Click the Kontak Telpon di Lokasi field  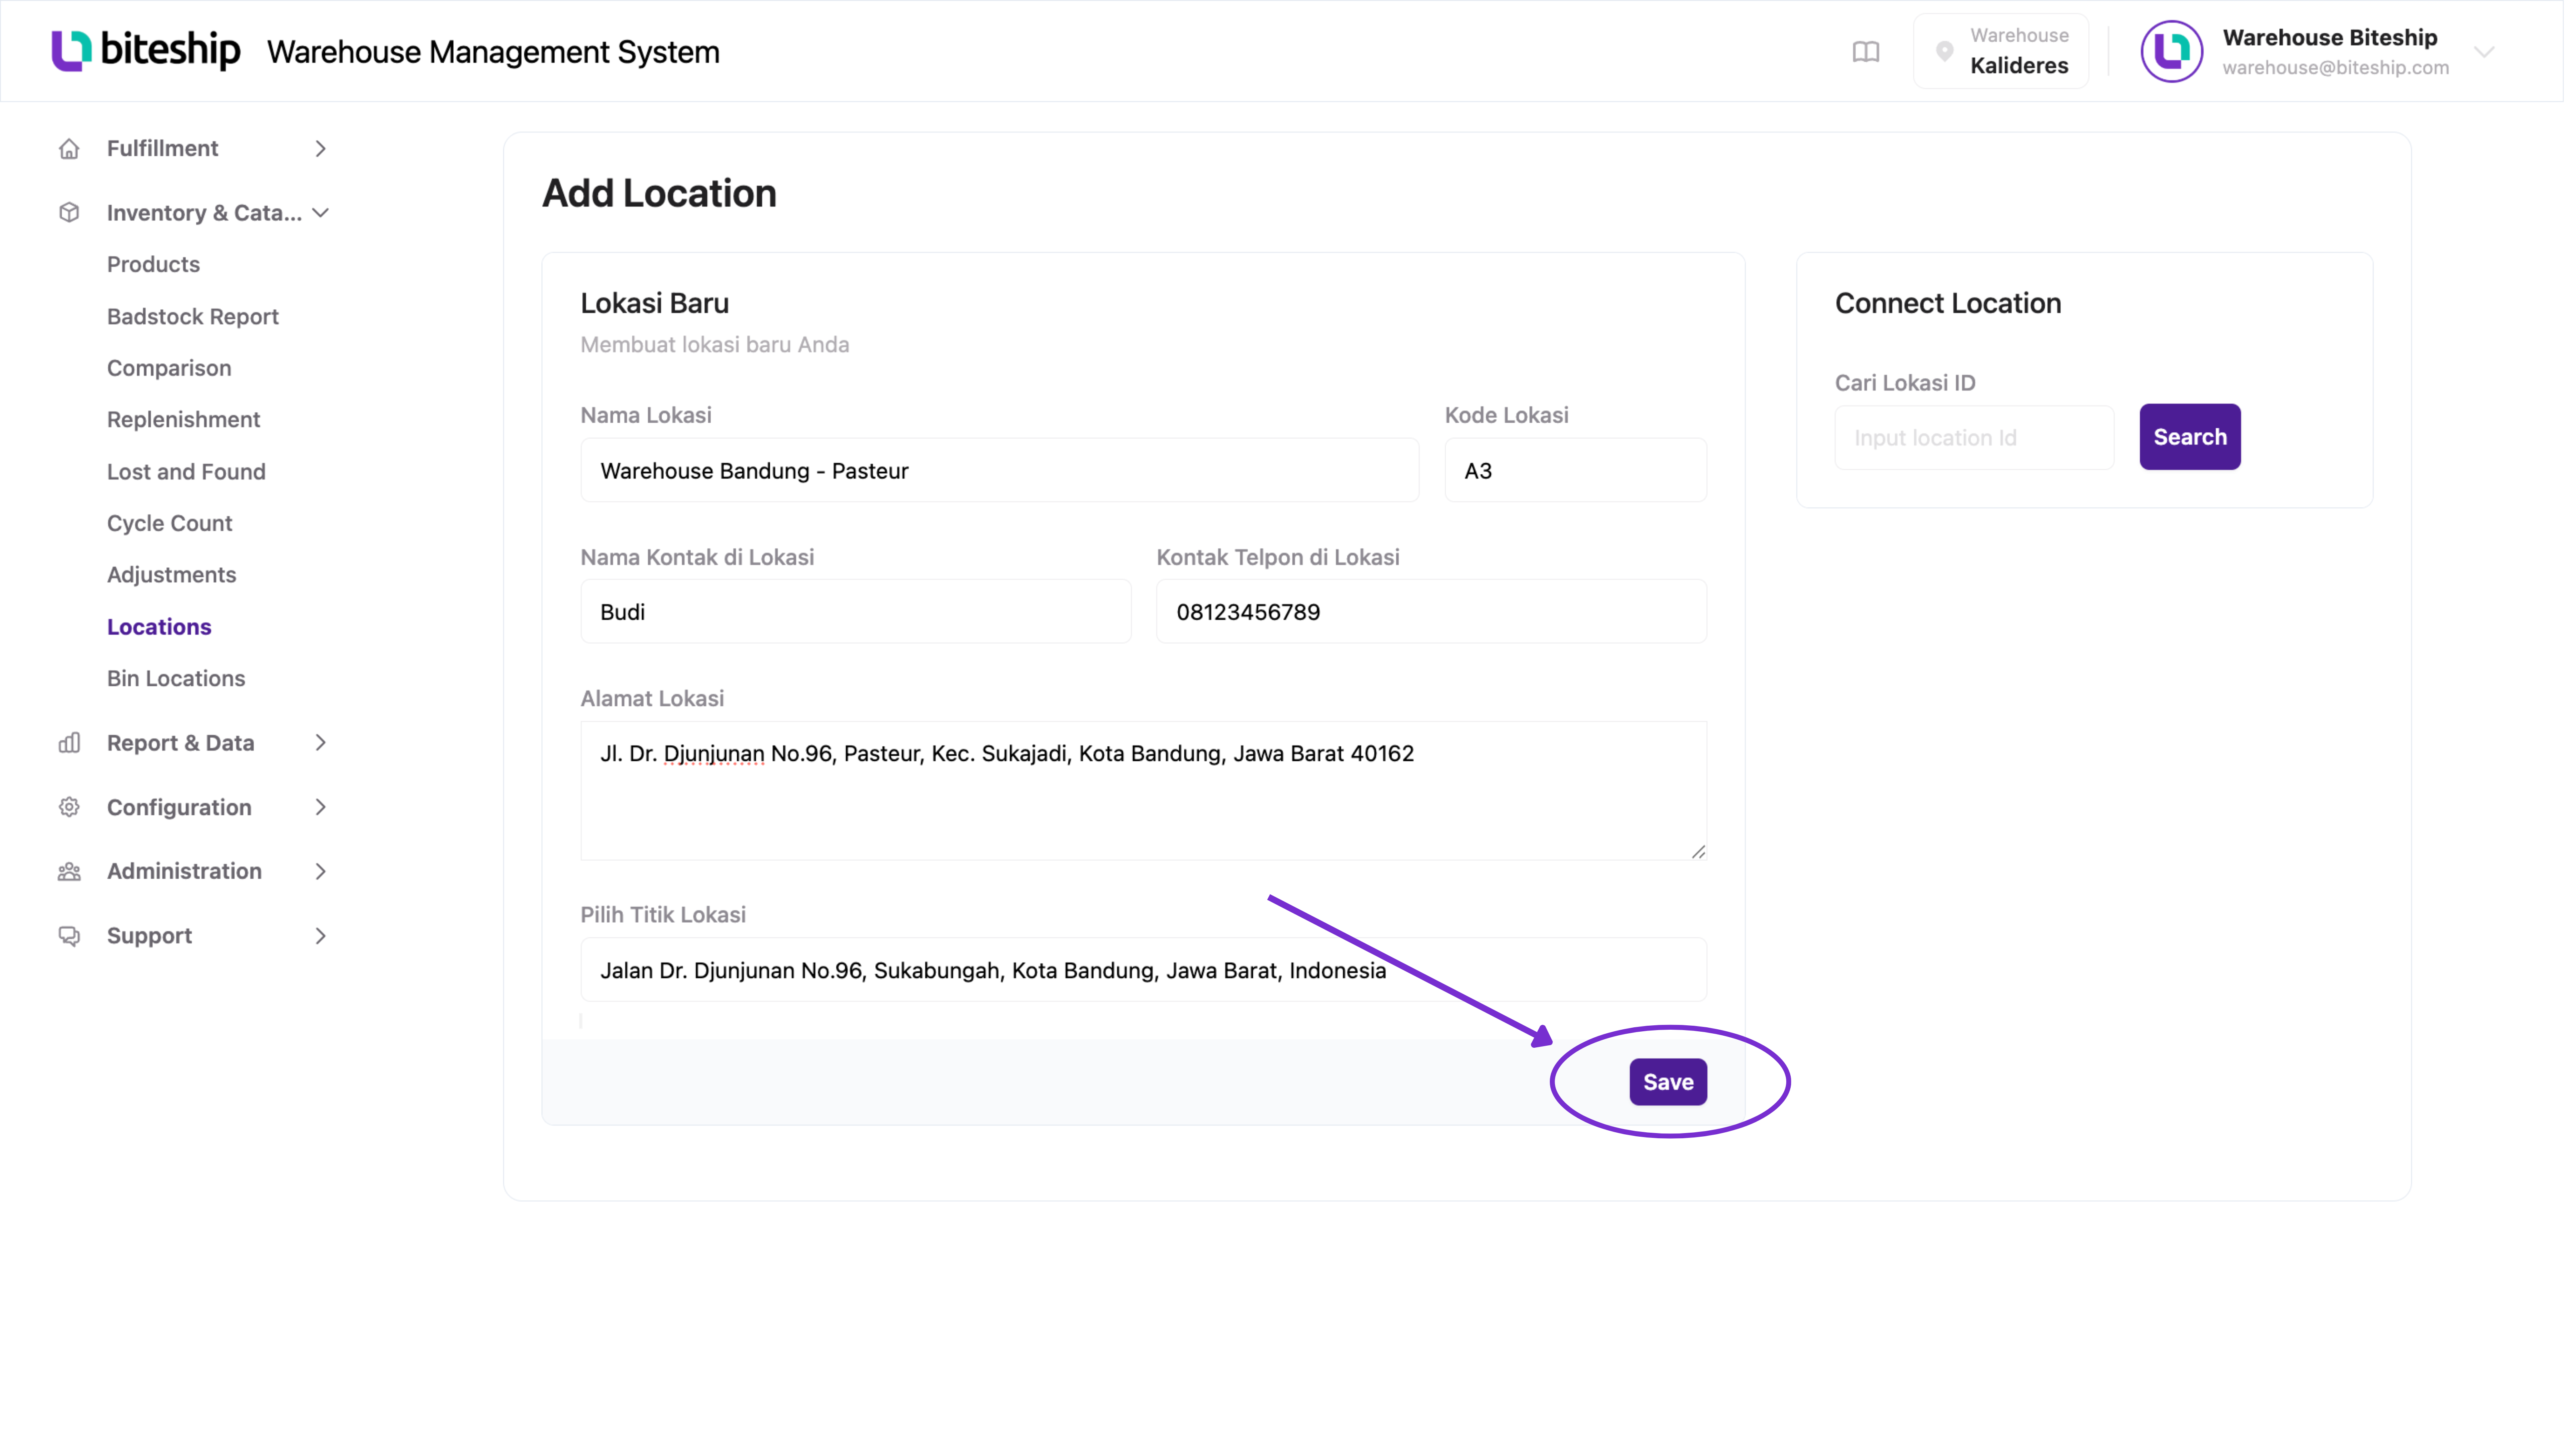point(1431,612)
